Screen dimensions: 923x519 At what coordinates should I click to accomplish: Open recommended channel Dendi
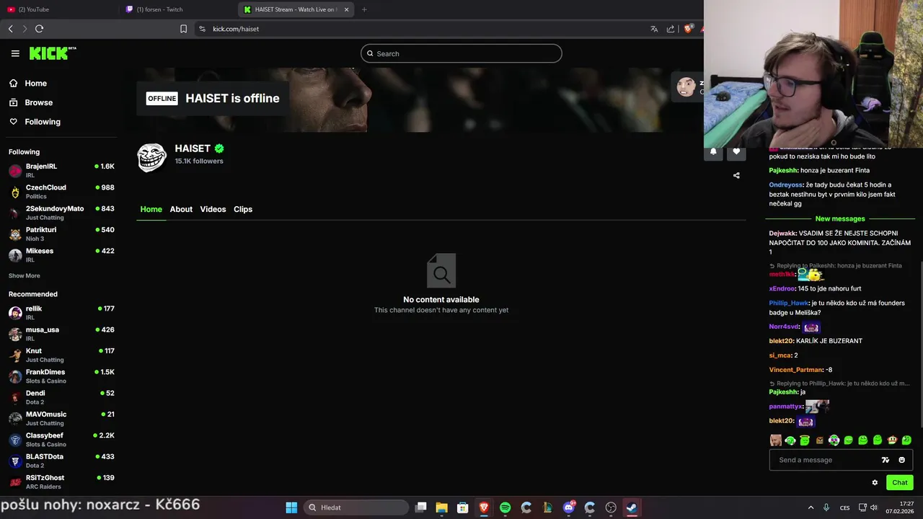pyautogui.click(x=61, y=397)
